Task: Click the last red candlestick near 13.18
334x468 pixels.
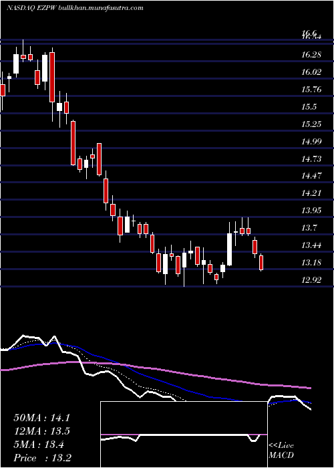Action: coord(261,263)
